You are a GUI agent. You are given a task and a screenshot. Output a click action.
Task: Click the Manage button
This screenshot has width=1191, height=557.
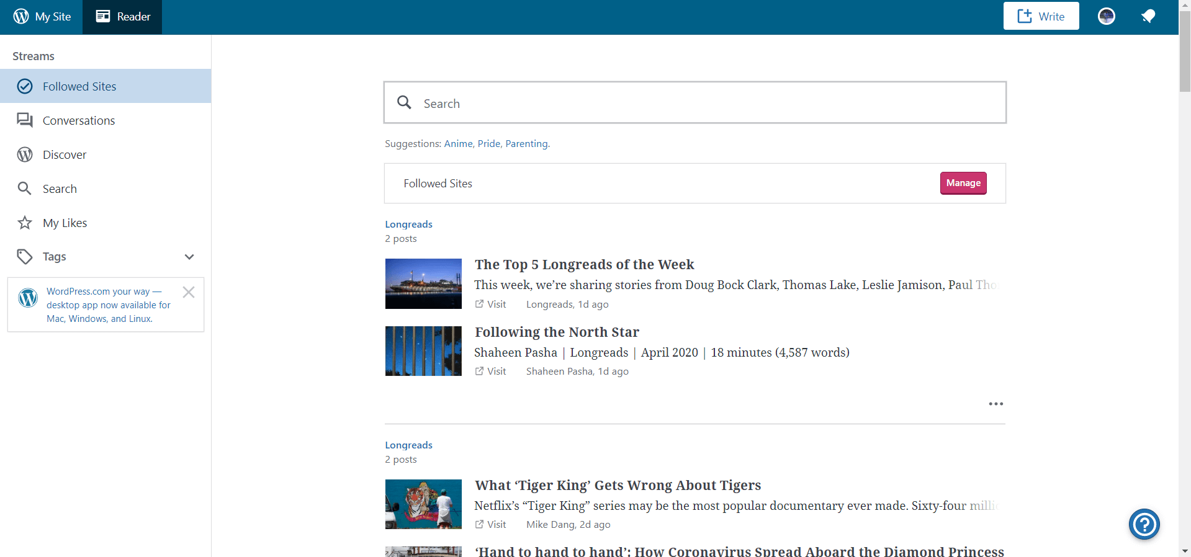point(963,183)
